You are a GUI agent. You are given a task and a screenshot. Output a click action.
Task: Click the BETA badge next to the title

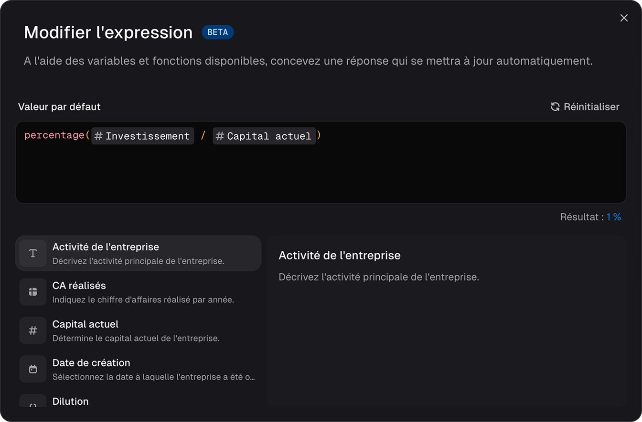click(218, 32)
